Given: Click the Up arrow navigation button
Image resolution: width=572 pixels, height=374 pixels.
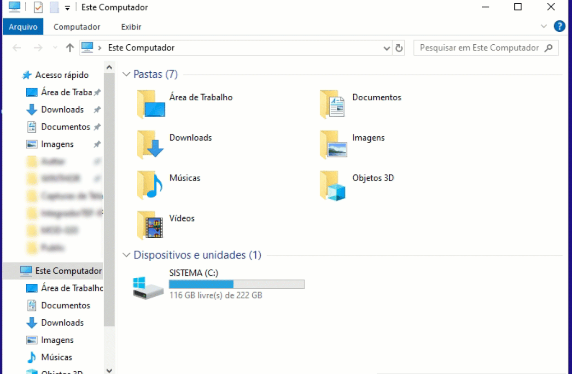Looking at the screenshot, I should tap(70, 47).
